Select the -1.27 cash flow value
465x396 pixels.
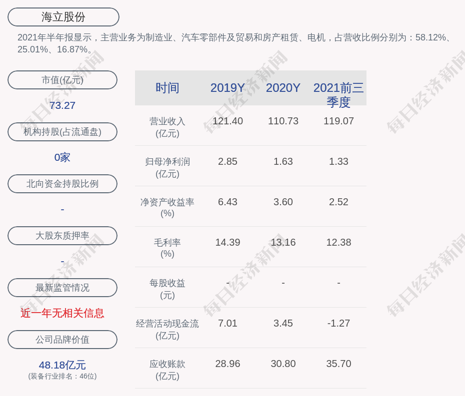(338, 323)
